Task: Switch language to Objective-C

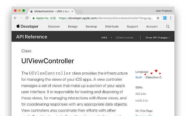Action: (x=153, y=77)
